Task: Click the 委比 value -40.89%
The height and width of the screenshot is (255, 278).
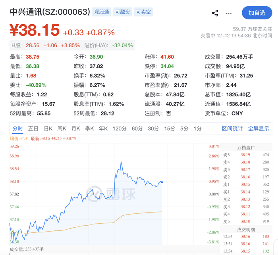Action: pos(36,85)
